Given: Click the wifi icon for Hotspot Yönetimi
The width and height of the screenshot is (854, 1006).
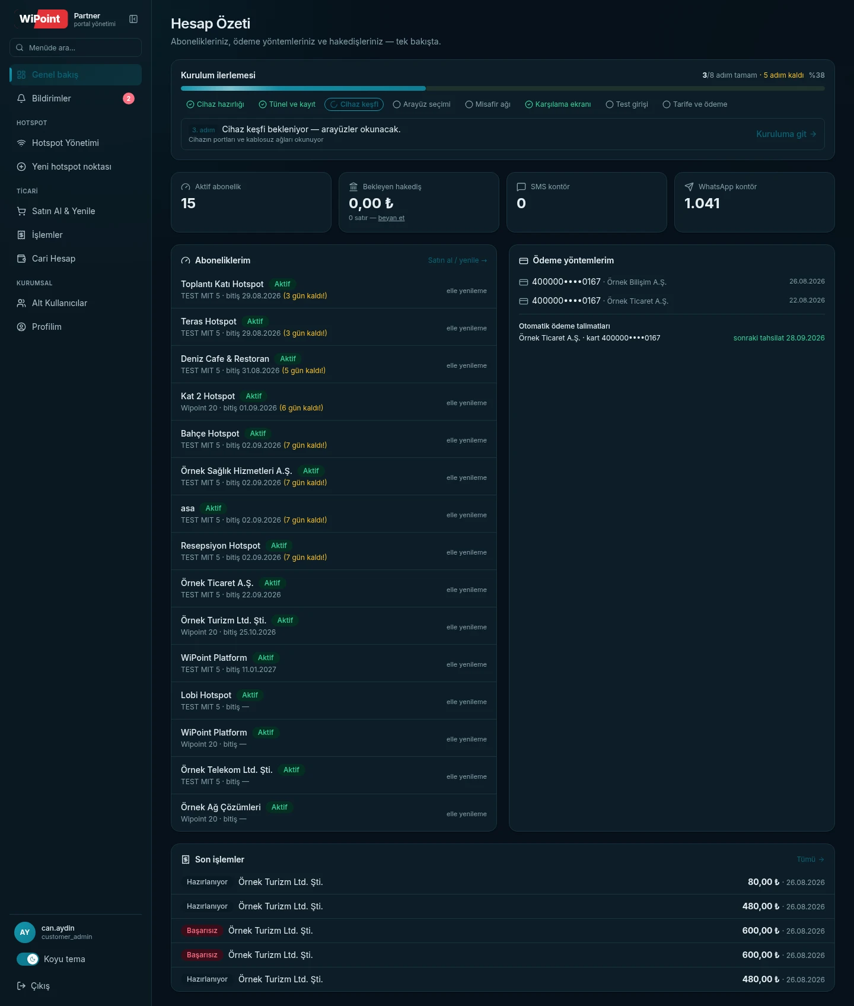Looking at the screenshot, I should click(21, 143).
